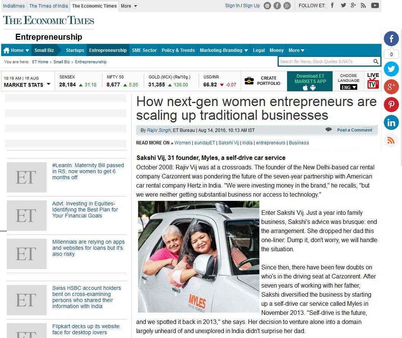Switch to Indiatimes tab
Image resolution: width=402 pixels, height=338 pixels.
[14, 6]
